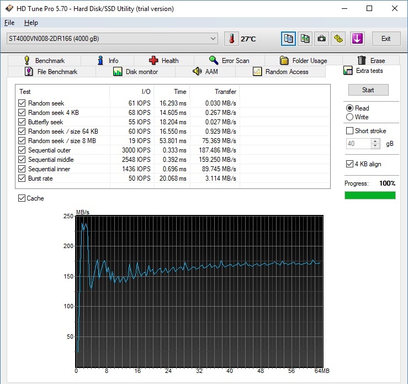The width and height of the screenshot is (408, 384).
Task: Click the Erase trash can icon
Action: (x=362, y=60)
